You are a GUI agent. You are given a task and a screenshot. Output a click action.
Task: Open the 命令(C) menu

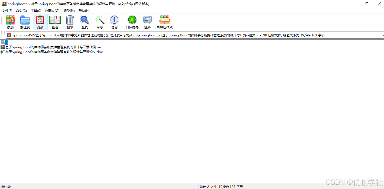point(21,11)
